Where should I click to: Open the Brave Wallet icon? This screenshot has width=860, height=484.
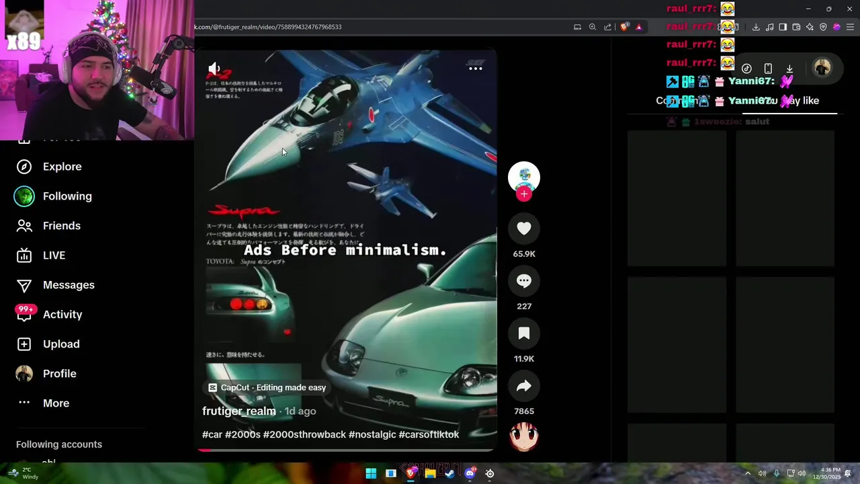tap(796, 27)
